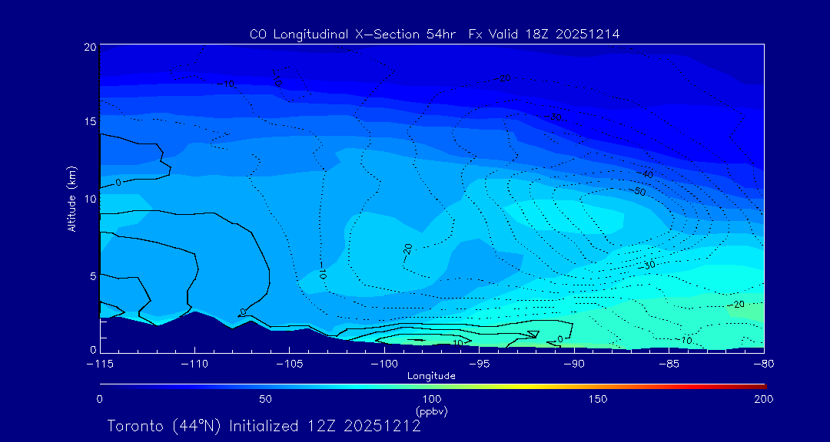
Task: Click the color bar at 100 ppbv
Action: (x=433, y=387)
